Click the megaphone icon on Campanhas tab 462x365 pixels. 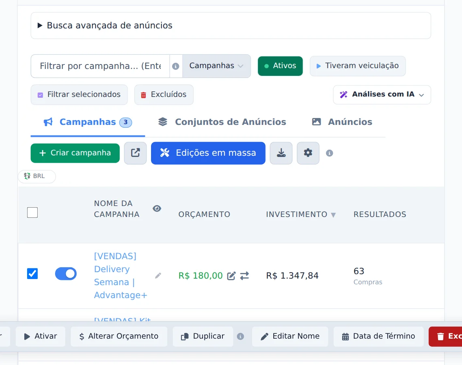(48, 122)
